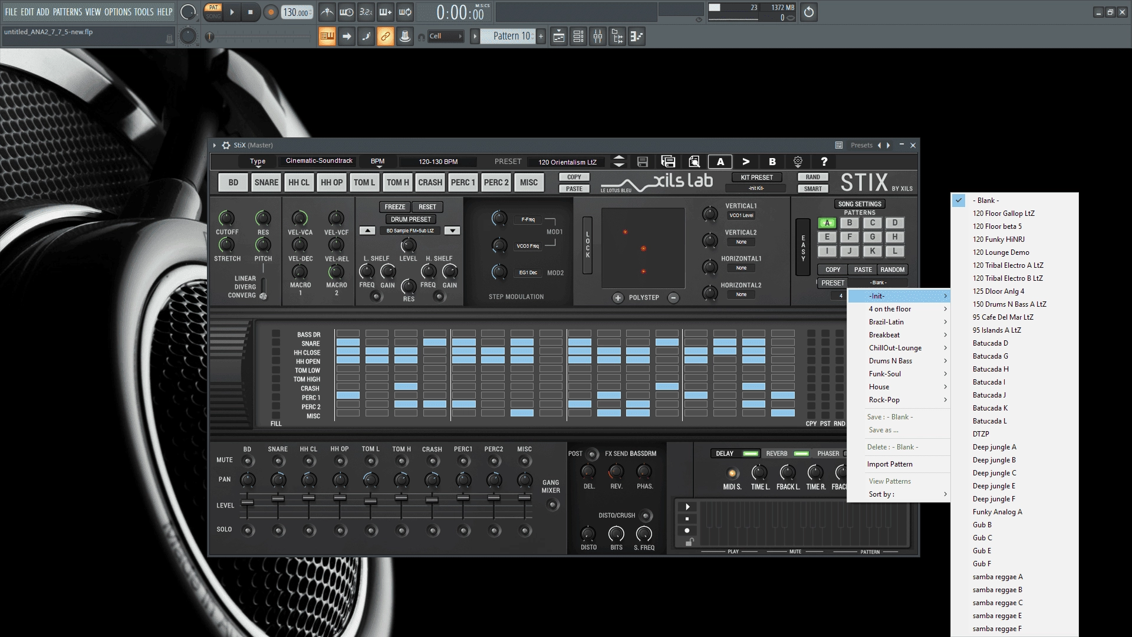Expand the Breakbeat pattern category
1132x637 pixels.
[899, 335]
